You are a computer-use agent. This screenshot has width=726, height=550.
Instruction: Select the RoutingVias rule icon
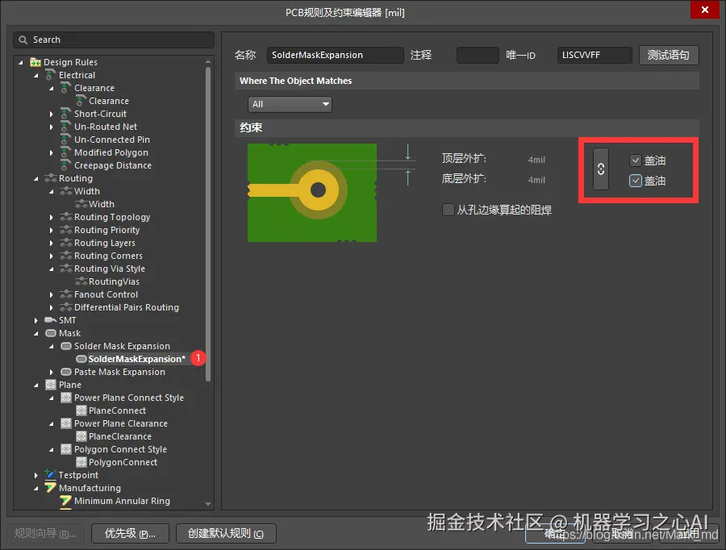click(x=81, y=281)
